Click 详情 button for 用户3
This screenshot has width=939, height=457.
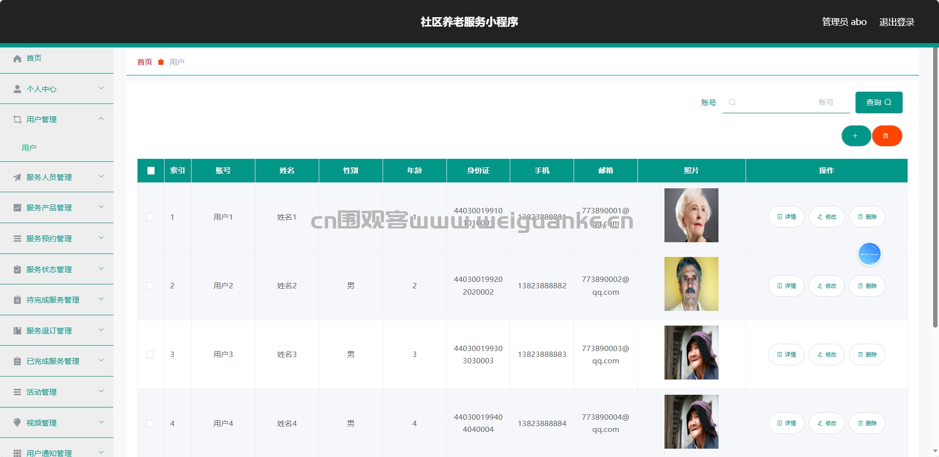pos(786,355)
